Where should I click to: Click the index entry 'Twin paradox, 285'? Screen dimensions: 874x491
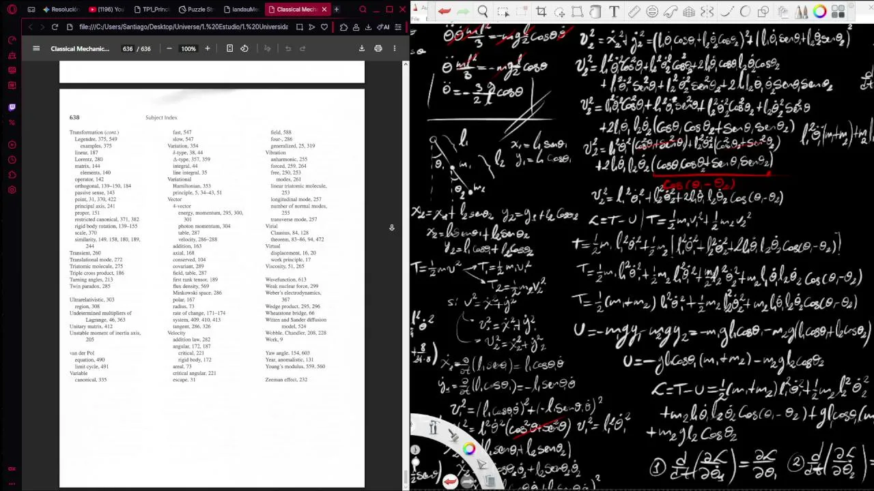(x=89, y=286)
